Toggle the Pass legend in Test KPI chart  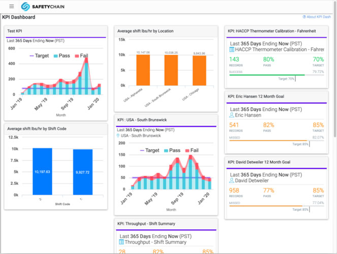coord(63,55)
